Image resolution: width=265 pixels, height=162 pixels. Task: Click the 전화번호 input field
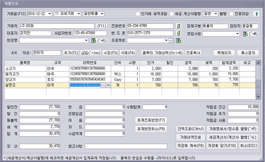point(150,26)
